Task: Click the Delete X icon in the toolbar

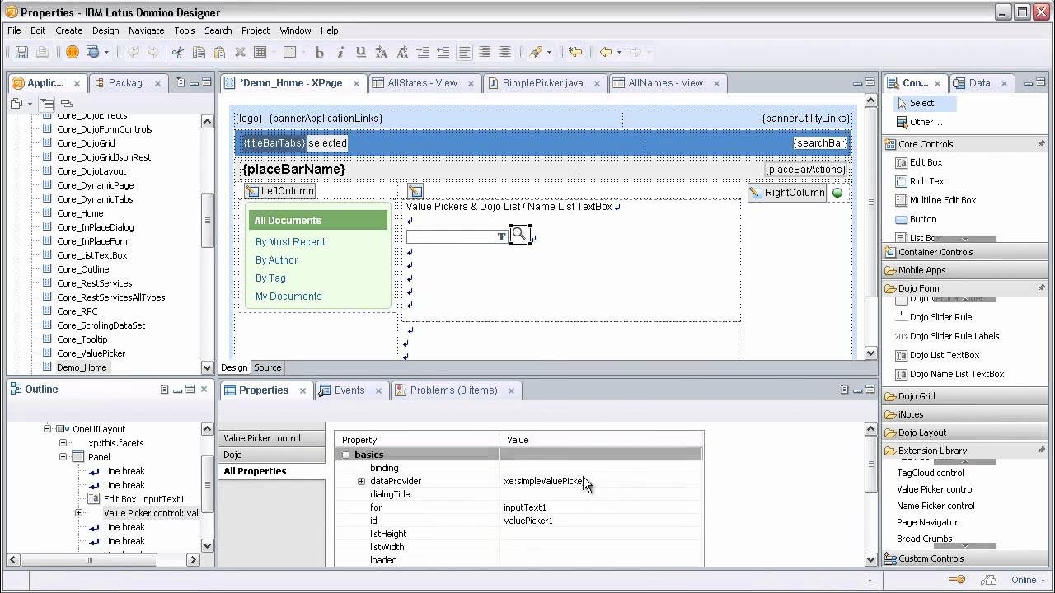Action: coord(240,52)
